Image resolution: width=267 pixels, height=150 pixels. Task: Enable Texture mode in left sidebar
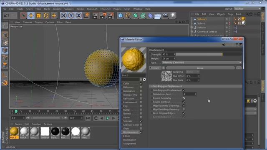(5, 42)
